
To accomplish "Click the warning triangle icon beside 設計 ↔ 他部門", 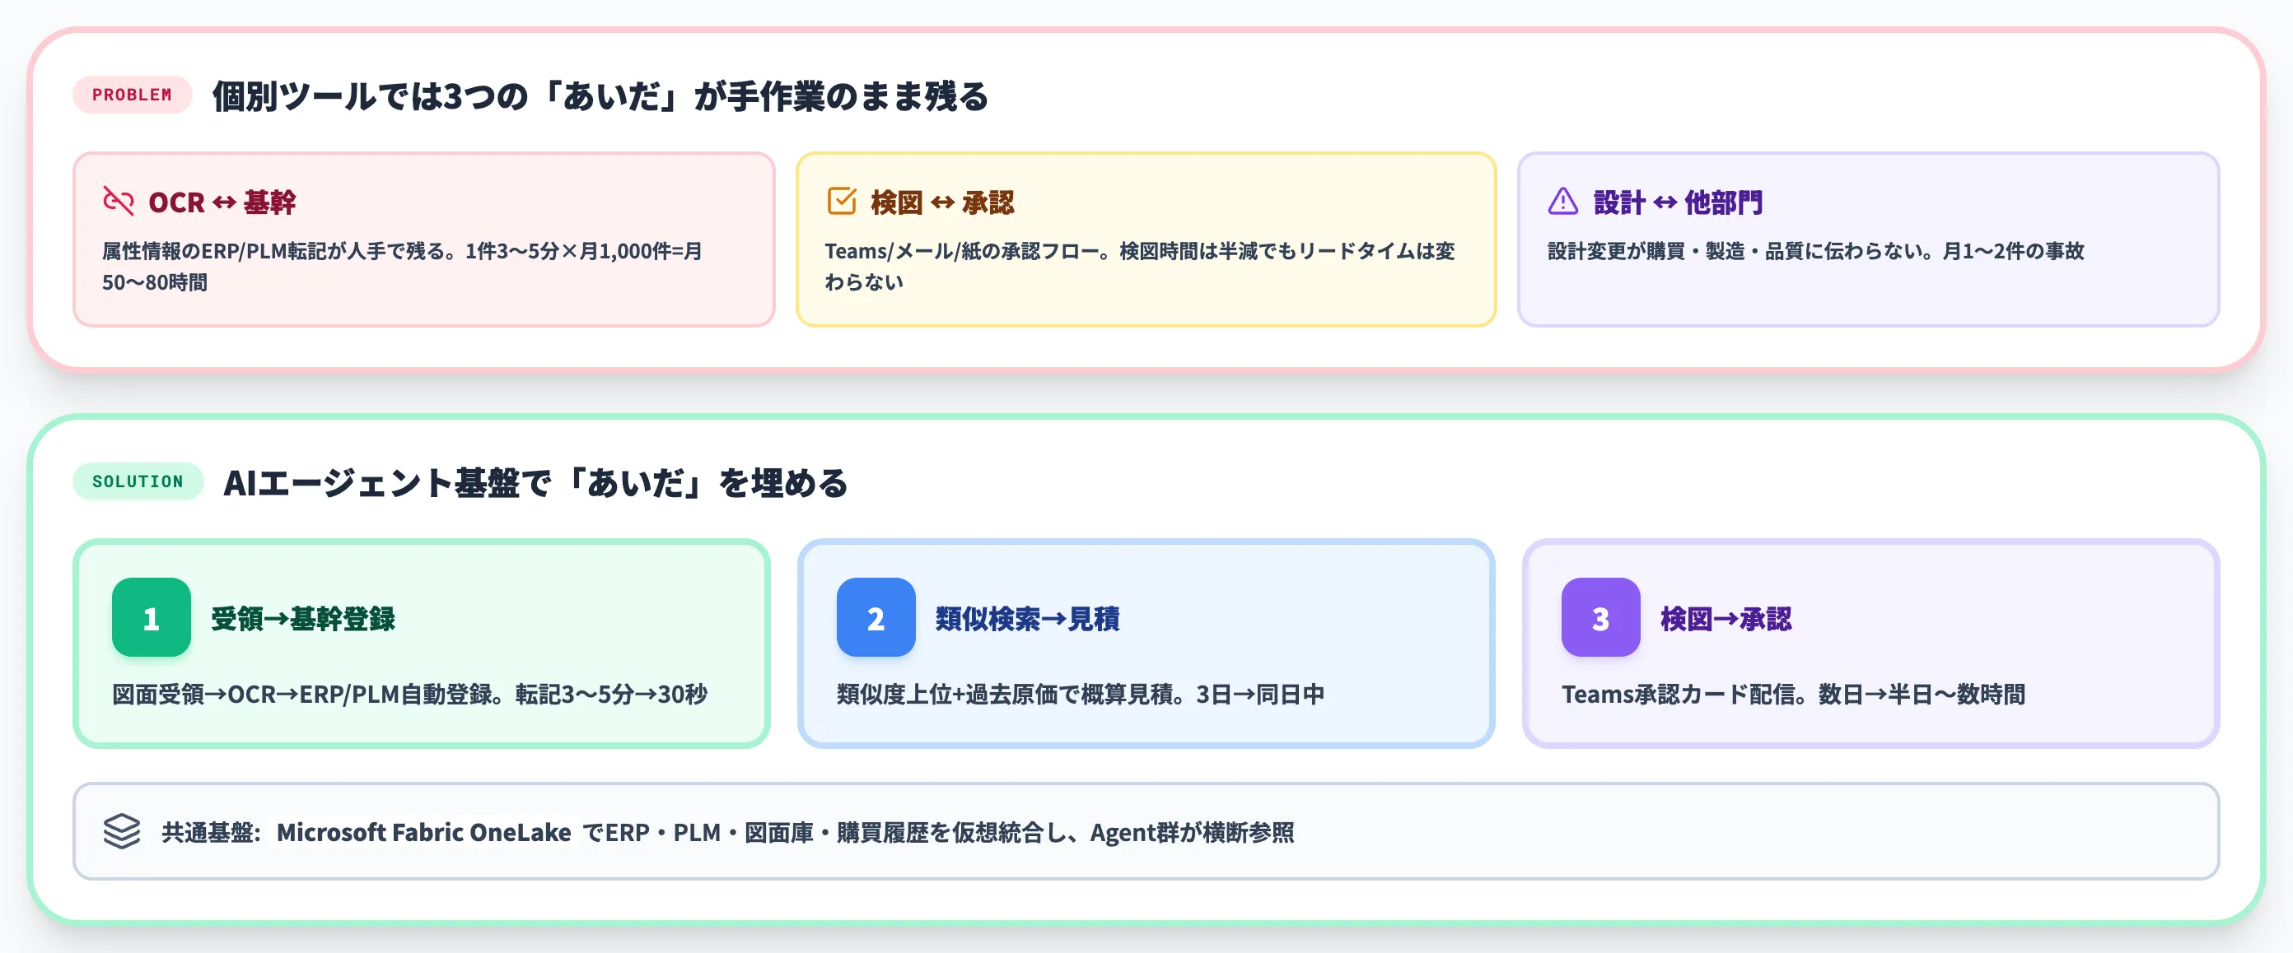I will [1563, 201].
